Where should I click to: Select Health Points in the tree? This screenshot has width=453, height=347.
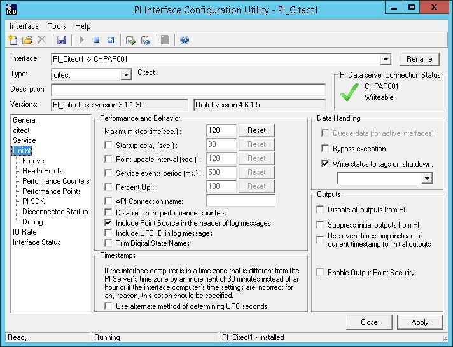point(42,171)
